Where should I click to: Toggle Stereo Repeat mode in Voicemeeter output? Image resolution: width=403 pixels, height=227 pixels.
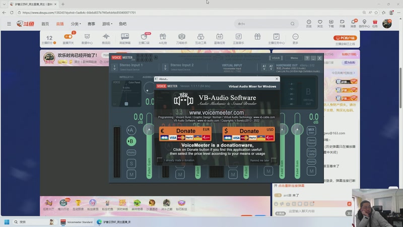tap(311, 141)
